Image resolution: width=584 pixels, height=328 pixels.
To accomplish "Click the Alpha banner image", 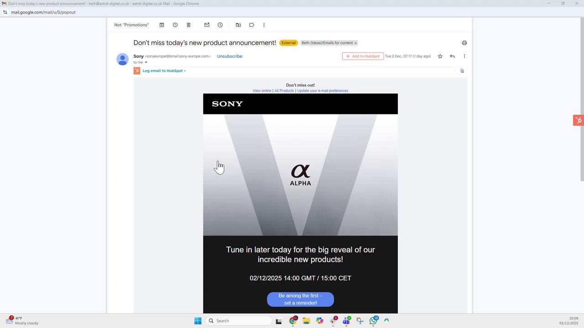I will click(x=300, y=175).
